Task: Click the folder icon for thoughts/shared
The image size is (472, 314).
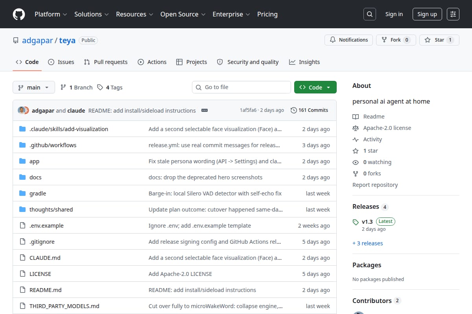Action: pyautogui.click(x=22, y=210)
